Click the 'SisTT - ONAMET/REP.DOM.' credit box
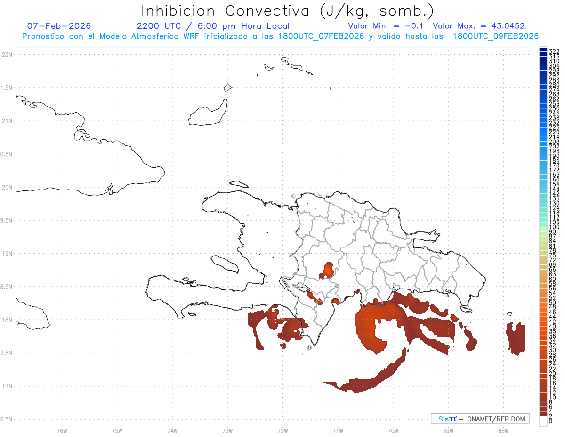 coord(480,419)
